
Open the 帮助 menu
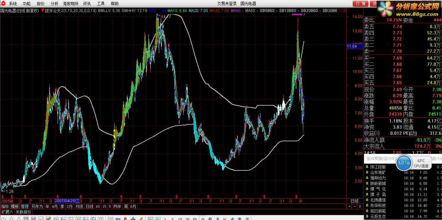[115, 4]
